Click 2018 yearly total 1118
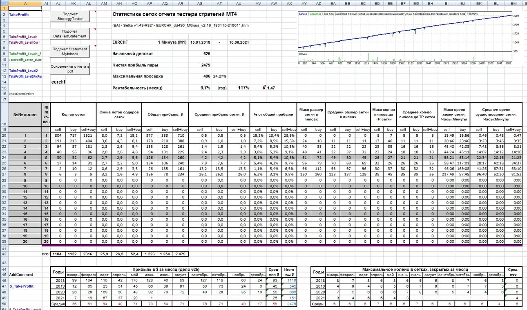The image size is (527, 310). (x=289, y=281)
